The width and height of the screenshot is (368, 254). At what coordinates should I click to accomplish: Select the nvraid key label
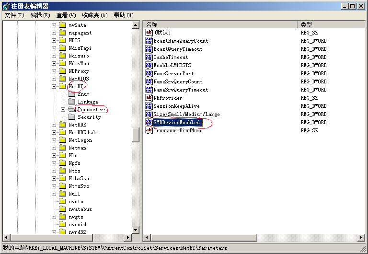78,224
